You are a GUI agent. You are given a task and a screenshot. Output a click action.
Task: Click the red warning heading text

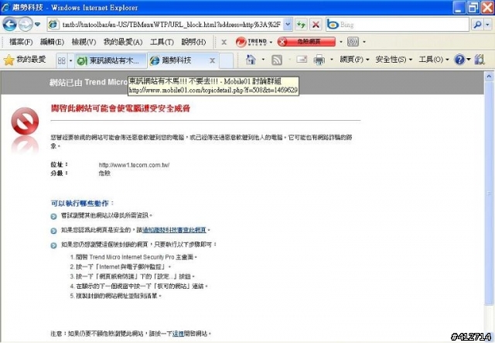click(121, 108)
